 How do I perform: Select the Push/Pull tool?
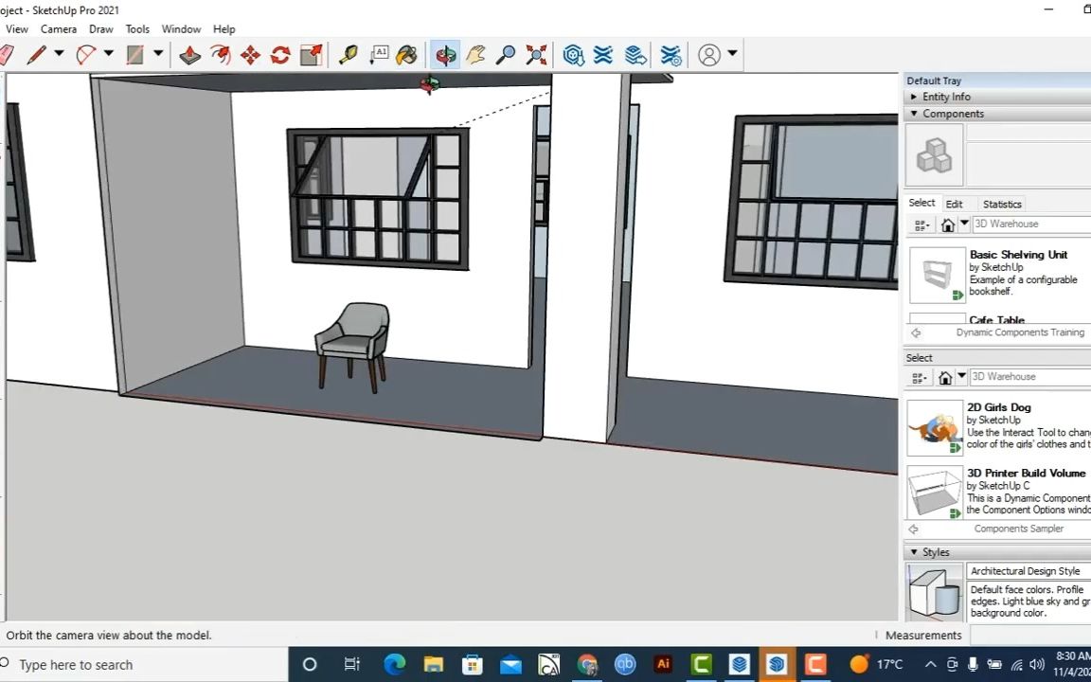point(189,55)
